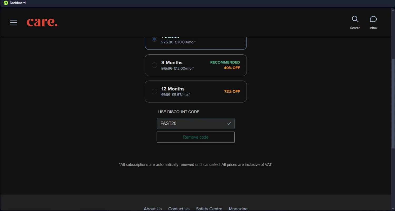
Task: Click the 40% OFF label
Action: click(232, 68)
